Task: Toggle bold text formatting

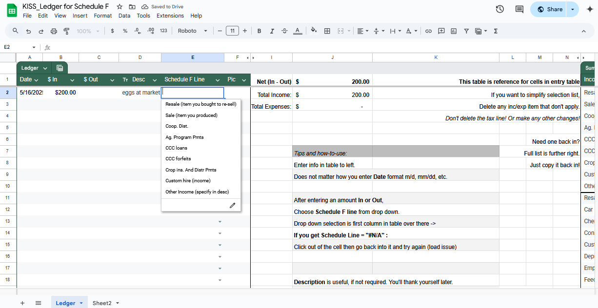Action: pos(259,31)
